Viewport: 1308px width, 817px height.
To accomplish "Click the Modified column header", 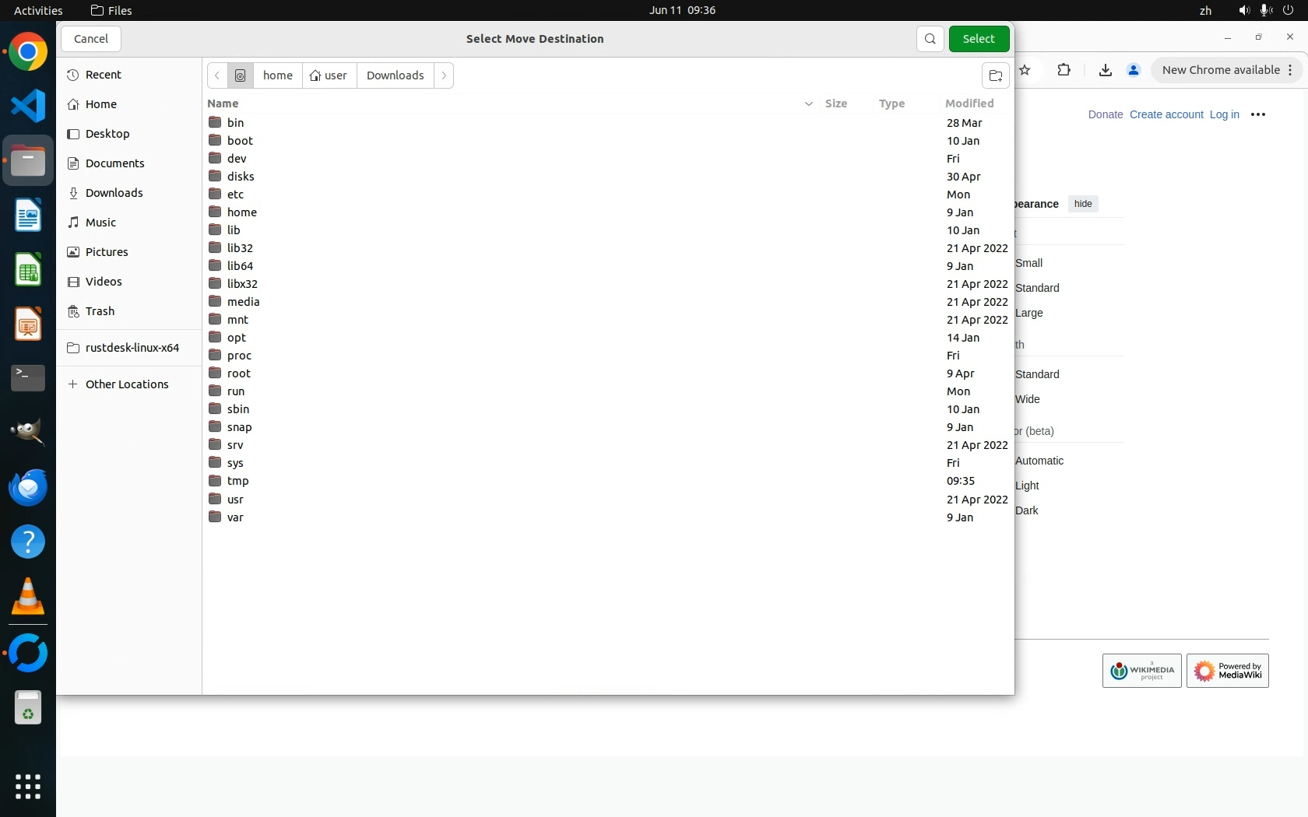I will 969,103.
